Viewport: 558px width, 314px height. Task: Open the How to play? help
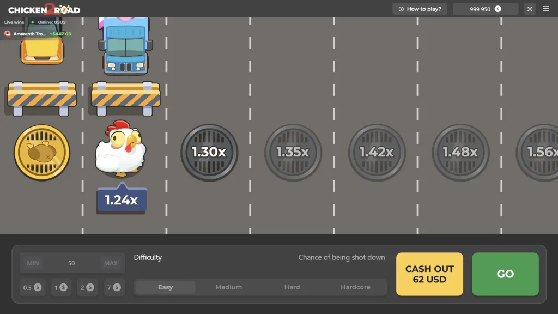(420, 9)
